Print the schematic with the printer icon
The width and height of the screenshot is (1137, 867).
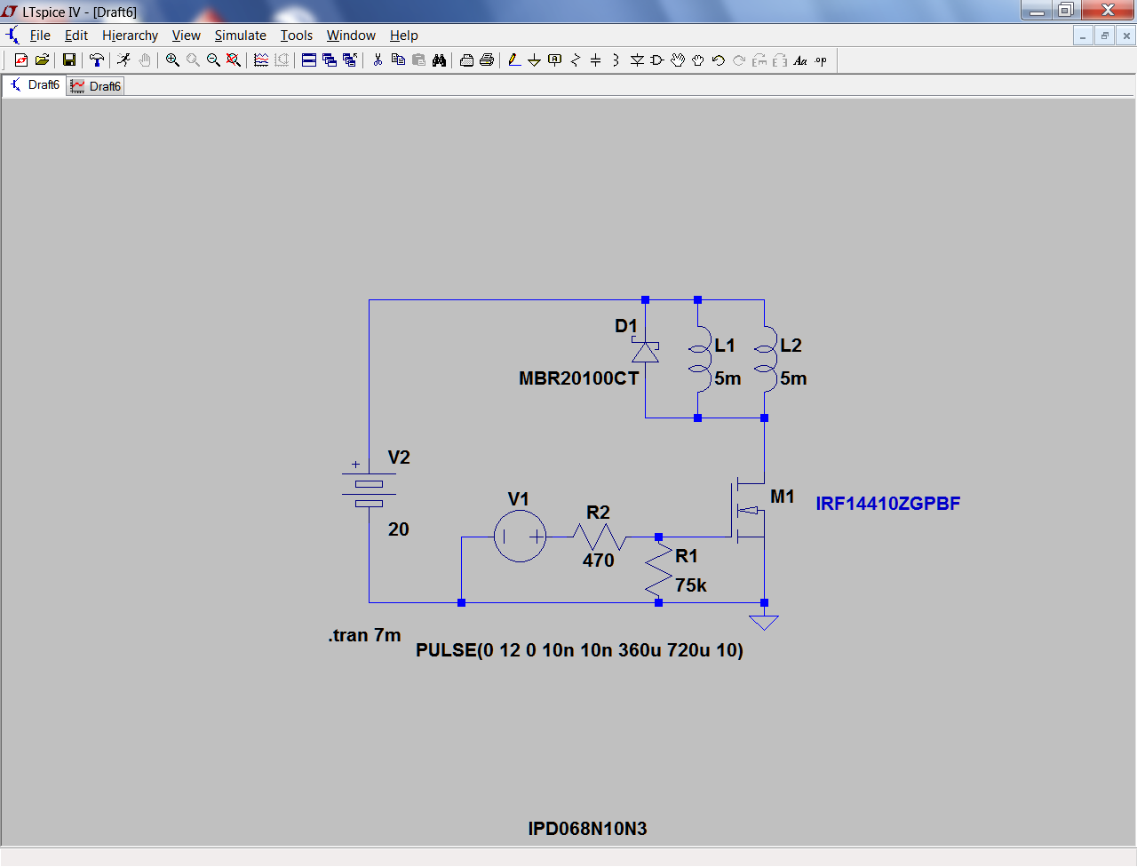pos(487,60)
